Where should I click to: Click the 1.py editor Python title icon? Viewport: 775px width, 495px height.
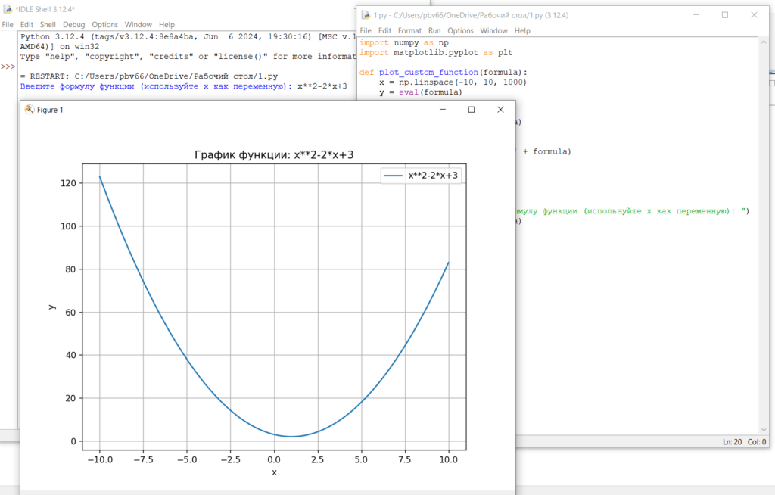366,15
